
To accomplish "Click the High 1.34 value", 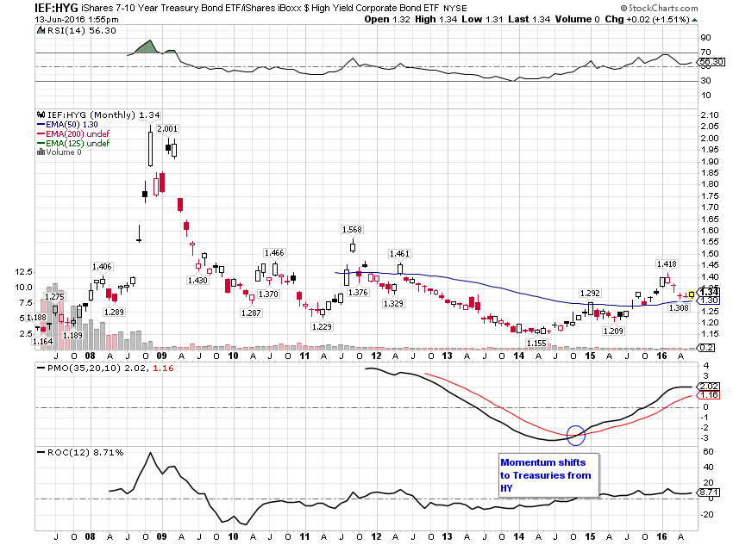I will pyautogui.click(x=435, y=19).
